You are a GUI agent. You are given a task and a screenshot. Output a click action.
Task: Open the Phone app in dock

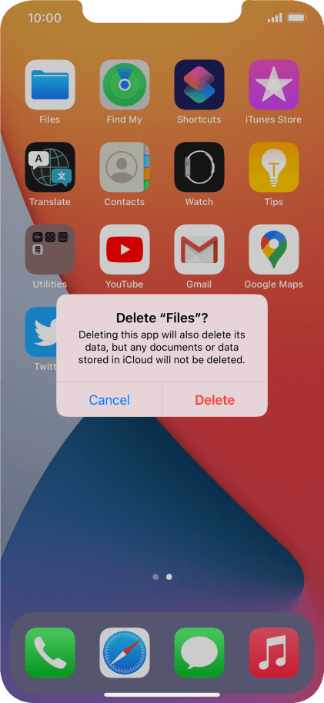click(50, 652)
